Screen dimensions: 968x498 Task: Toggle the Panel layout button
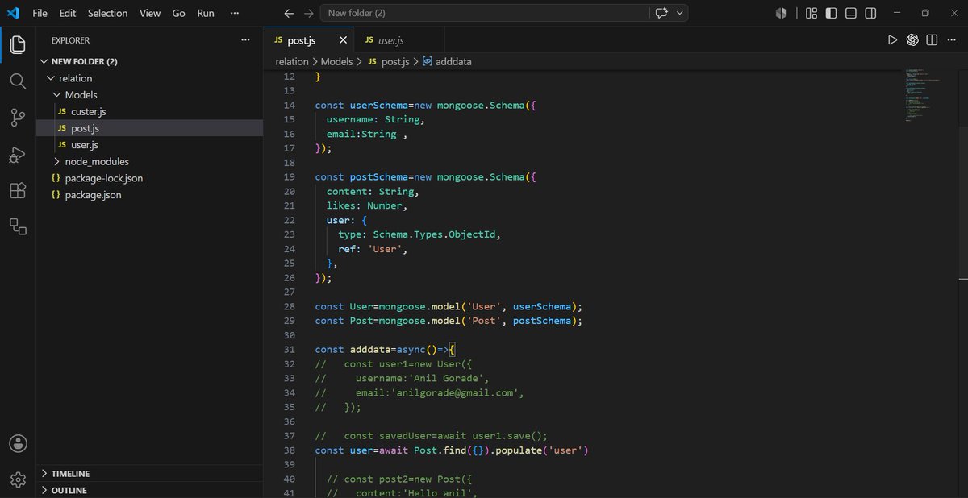(x=851, y=13)
